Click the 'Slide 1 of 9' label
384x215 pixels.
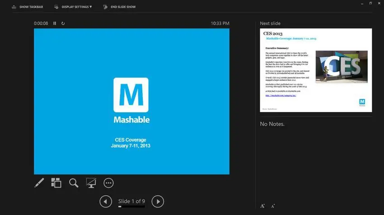tap(131, 201)
